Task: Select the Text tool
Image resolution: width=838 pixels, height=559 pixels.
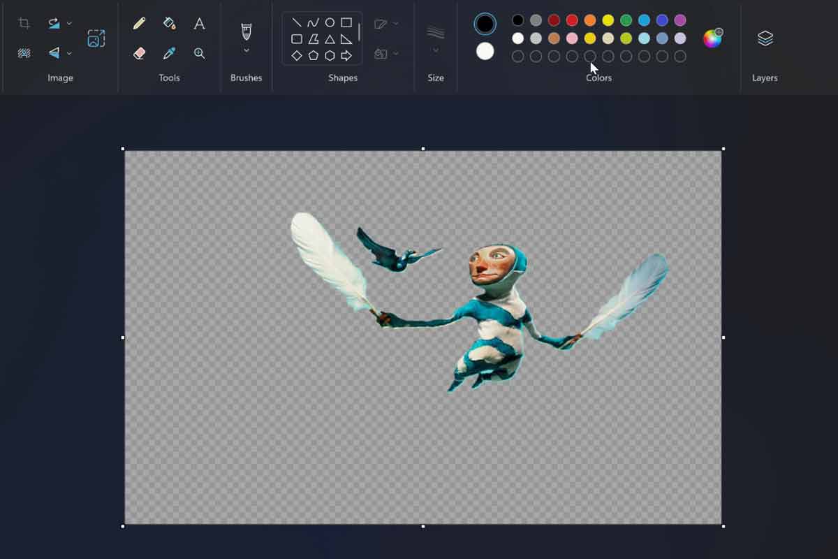Action: click(199, 23)
